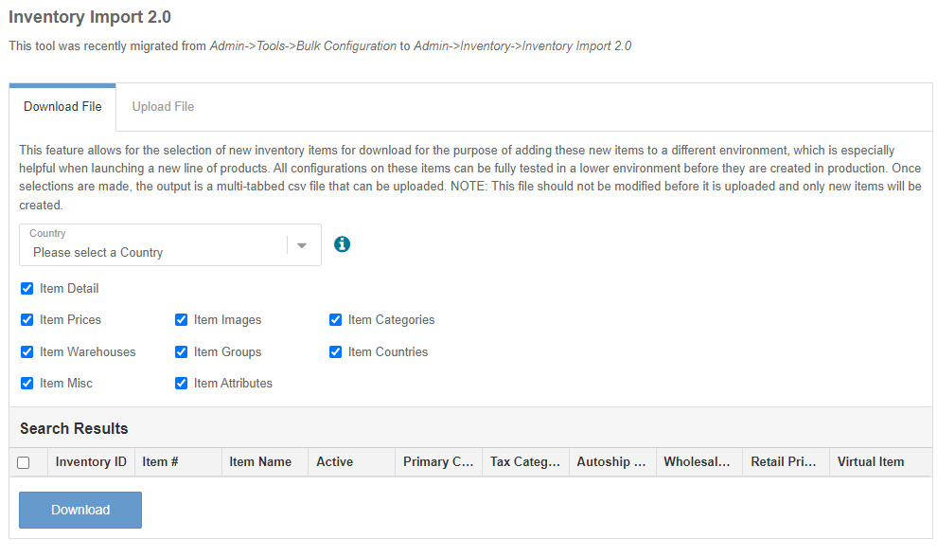Viewport: 937px width, 557px height.
Task: Uncheck the Item Attributes checkbox
Action: (182, 384)
